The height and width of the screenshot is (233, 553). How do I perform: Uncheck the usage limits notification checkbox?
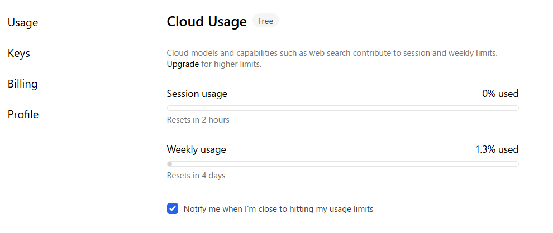[x=173, y=209]
